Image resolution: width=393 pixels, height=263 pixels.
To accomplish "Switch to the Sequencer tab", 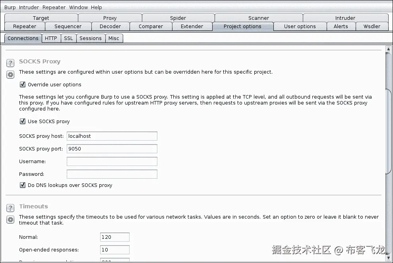I will (x=68, y=27).
